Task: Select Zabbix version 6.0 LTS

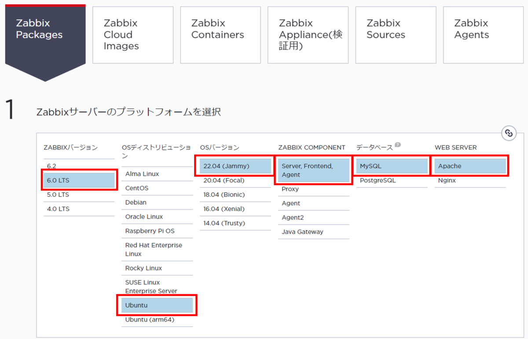Action: (79, 180)
